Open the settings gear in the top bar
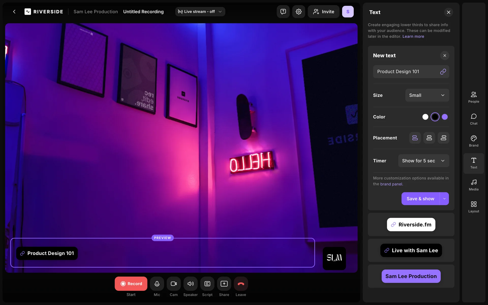 [x=298, y=12]
